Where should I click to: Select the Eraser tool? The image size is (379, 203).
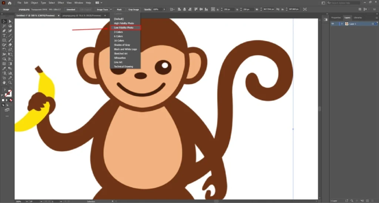10,45
